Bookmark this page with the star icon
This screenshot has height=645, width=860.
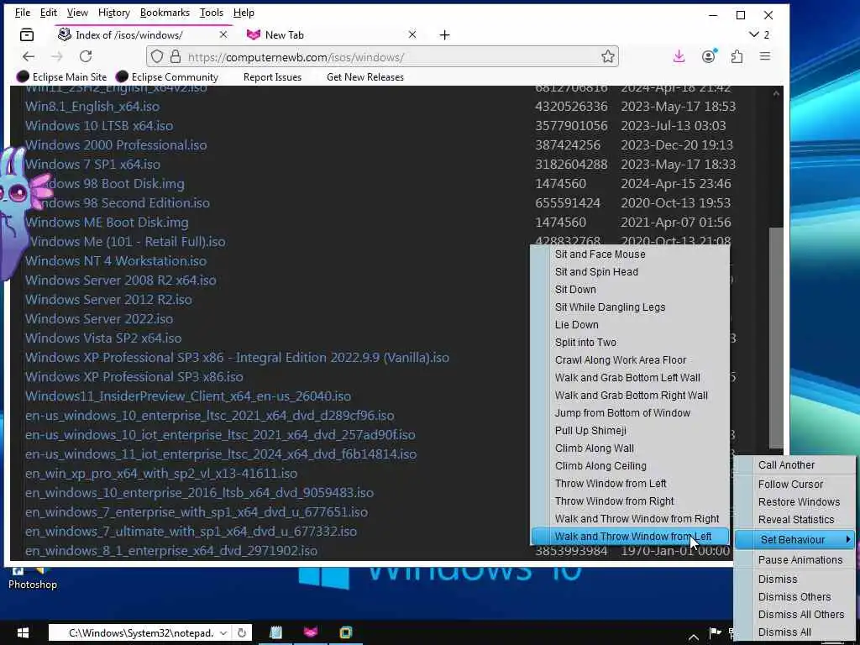pos(608,56)
